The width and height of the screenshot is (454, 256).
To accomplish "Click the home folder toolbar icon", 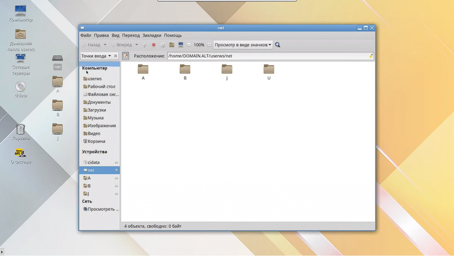I will pos(172,45).
